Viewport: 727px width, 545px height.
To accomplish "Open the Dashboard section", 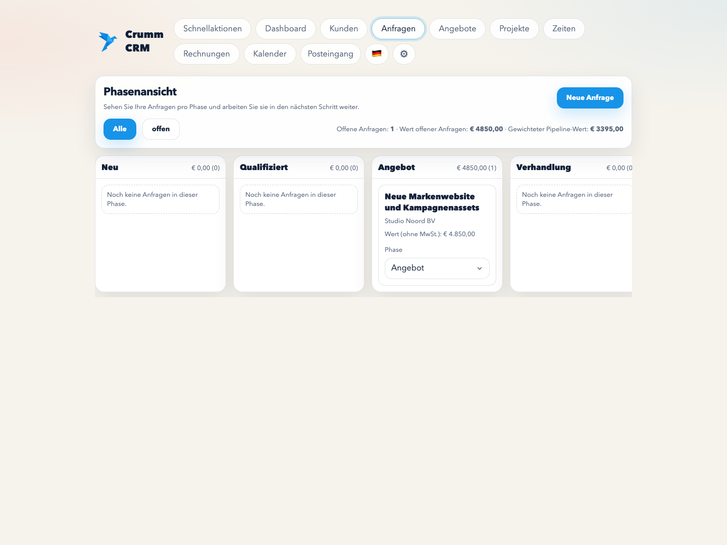I will click(285, 29).
